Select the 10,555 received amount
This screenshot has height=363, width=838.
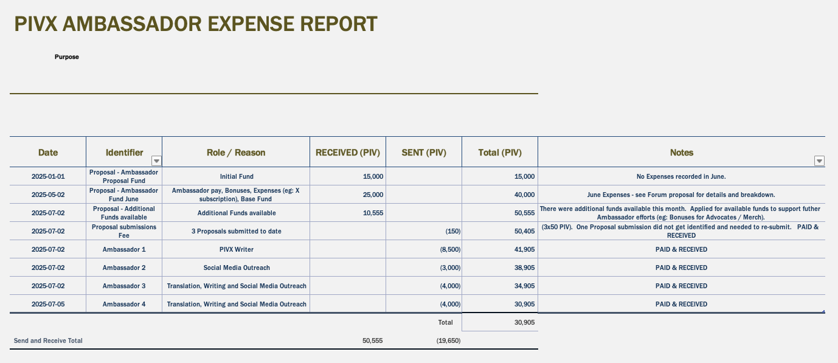click(x=348, y=213)
